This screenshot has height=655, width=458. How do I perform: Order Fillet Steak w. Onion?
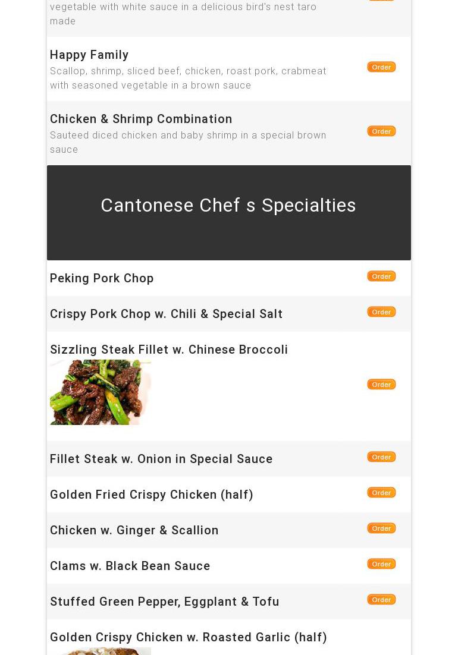(381, 457)
